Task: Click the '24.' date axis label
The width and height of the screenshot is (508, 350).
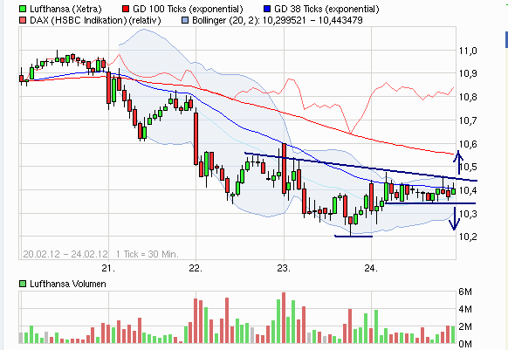Action: coord(371,268)
